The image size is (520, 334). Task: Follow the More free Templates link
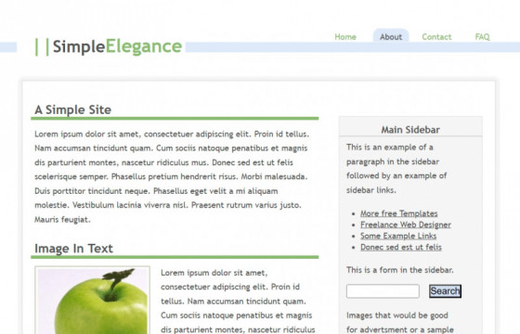tap(399, 213)
